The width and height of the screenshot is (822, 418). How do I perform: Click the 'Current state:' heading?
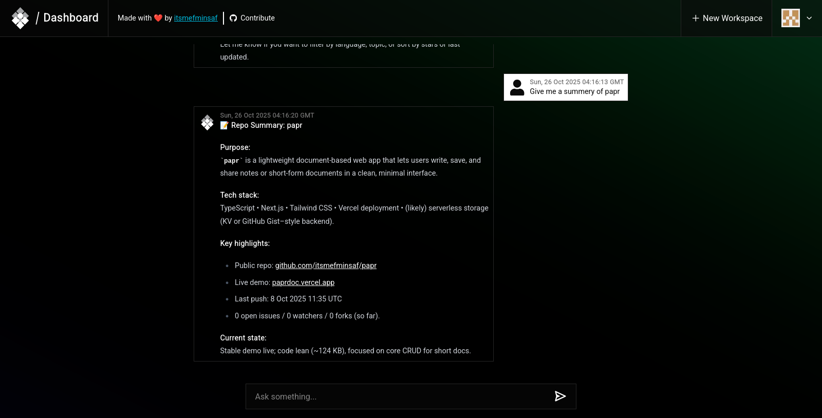pyautogui.click(x=244, y=338)
